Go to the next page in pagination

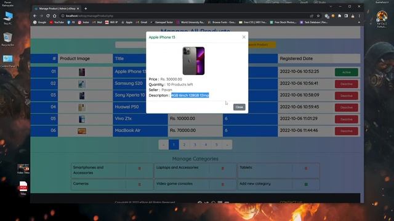[x=227, y=145]
